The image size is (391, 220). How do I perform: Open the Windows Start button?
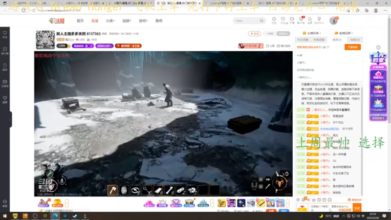5,216
